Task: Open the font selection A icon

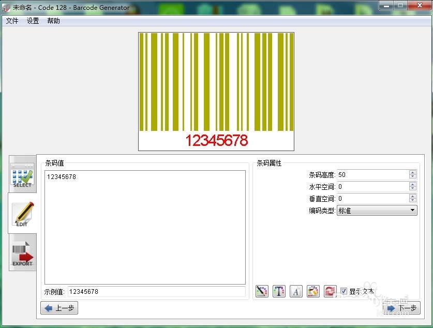Action: point(296,291)
